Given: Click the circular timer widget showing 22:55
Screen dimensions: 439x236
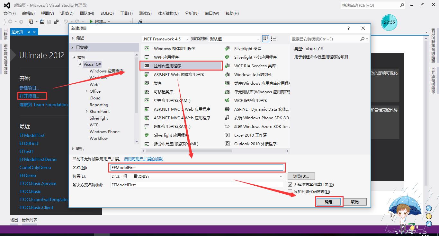Looking at the screenshot, I should [x=389, y=22].
